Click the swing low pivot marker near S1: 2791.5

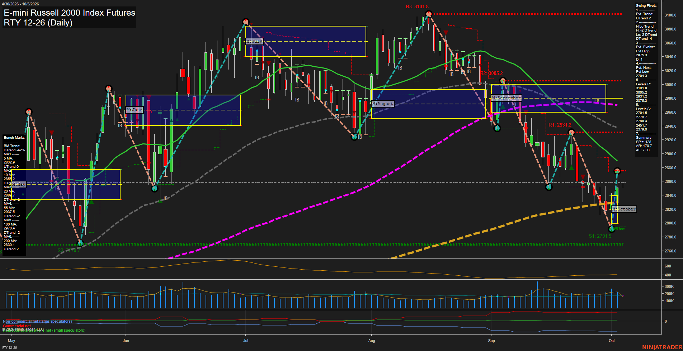(x=612, y=229)
